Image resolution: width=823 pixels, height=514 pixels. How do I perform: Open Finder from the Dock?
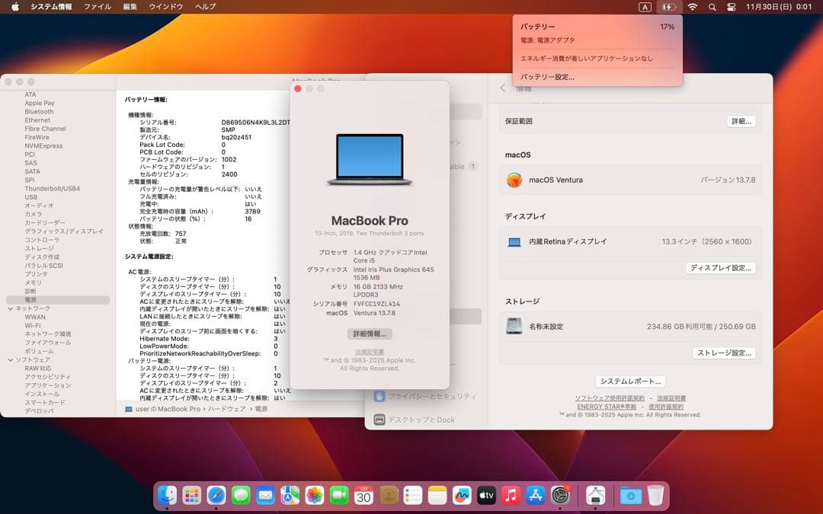coord(166,496)
